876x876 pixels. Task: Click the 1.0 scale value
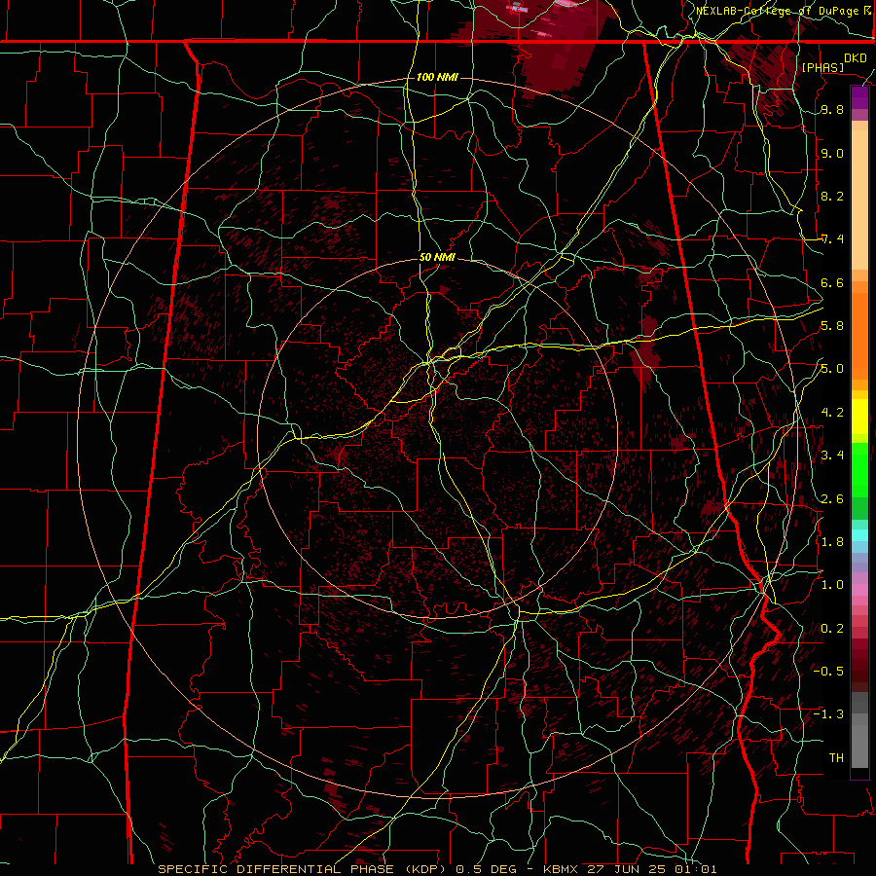coord(832,585)
